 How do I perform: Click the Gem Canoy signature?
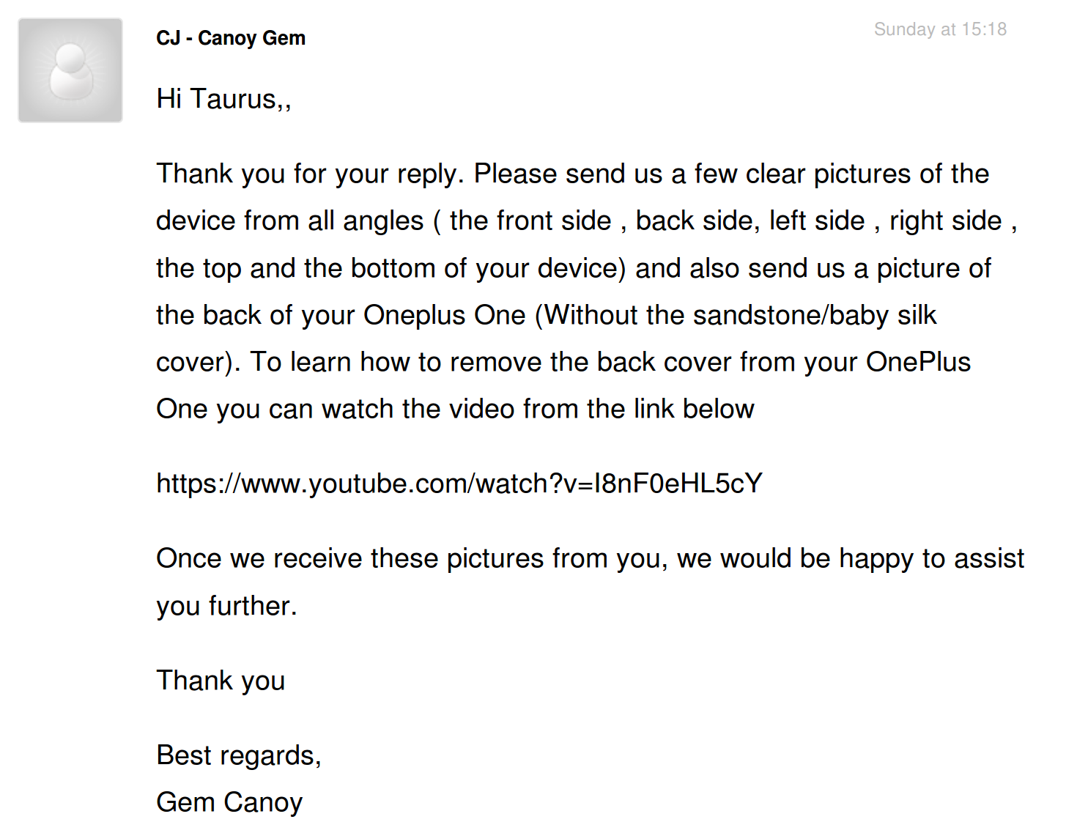(229, 803)
